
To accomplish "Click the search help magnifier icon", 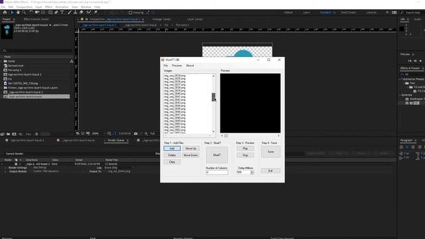I will click(402, 13).
